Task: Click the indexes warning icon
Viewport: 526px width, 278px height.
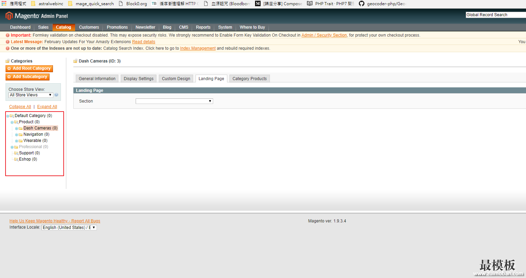Action: click(8, 48)
